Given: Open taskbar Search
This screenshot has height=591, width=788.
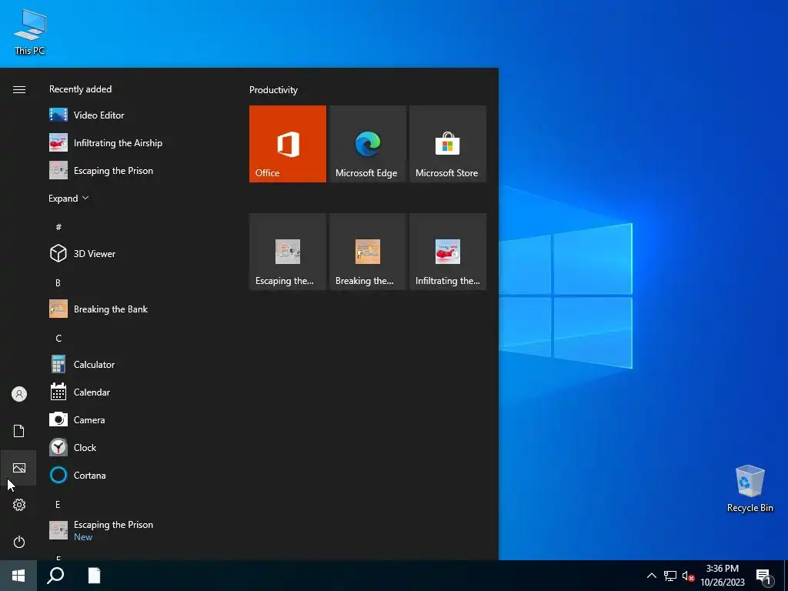Looking at the screenshot, I should pos(55,576).
